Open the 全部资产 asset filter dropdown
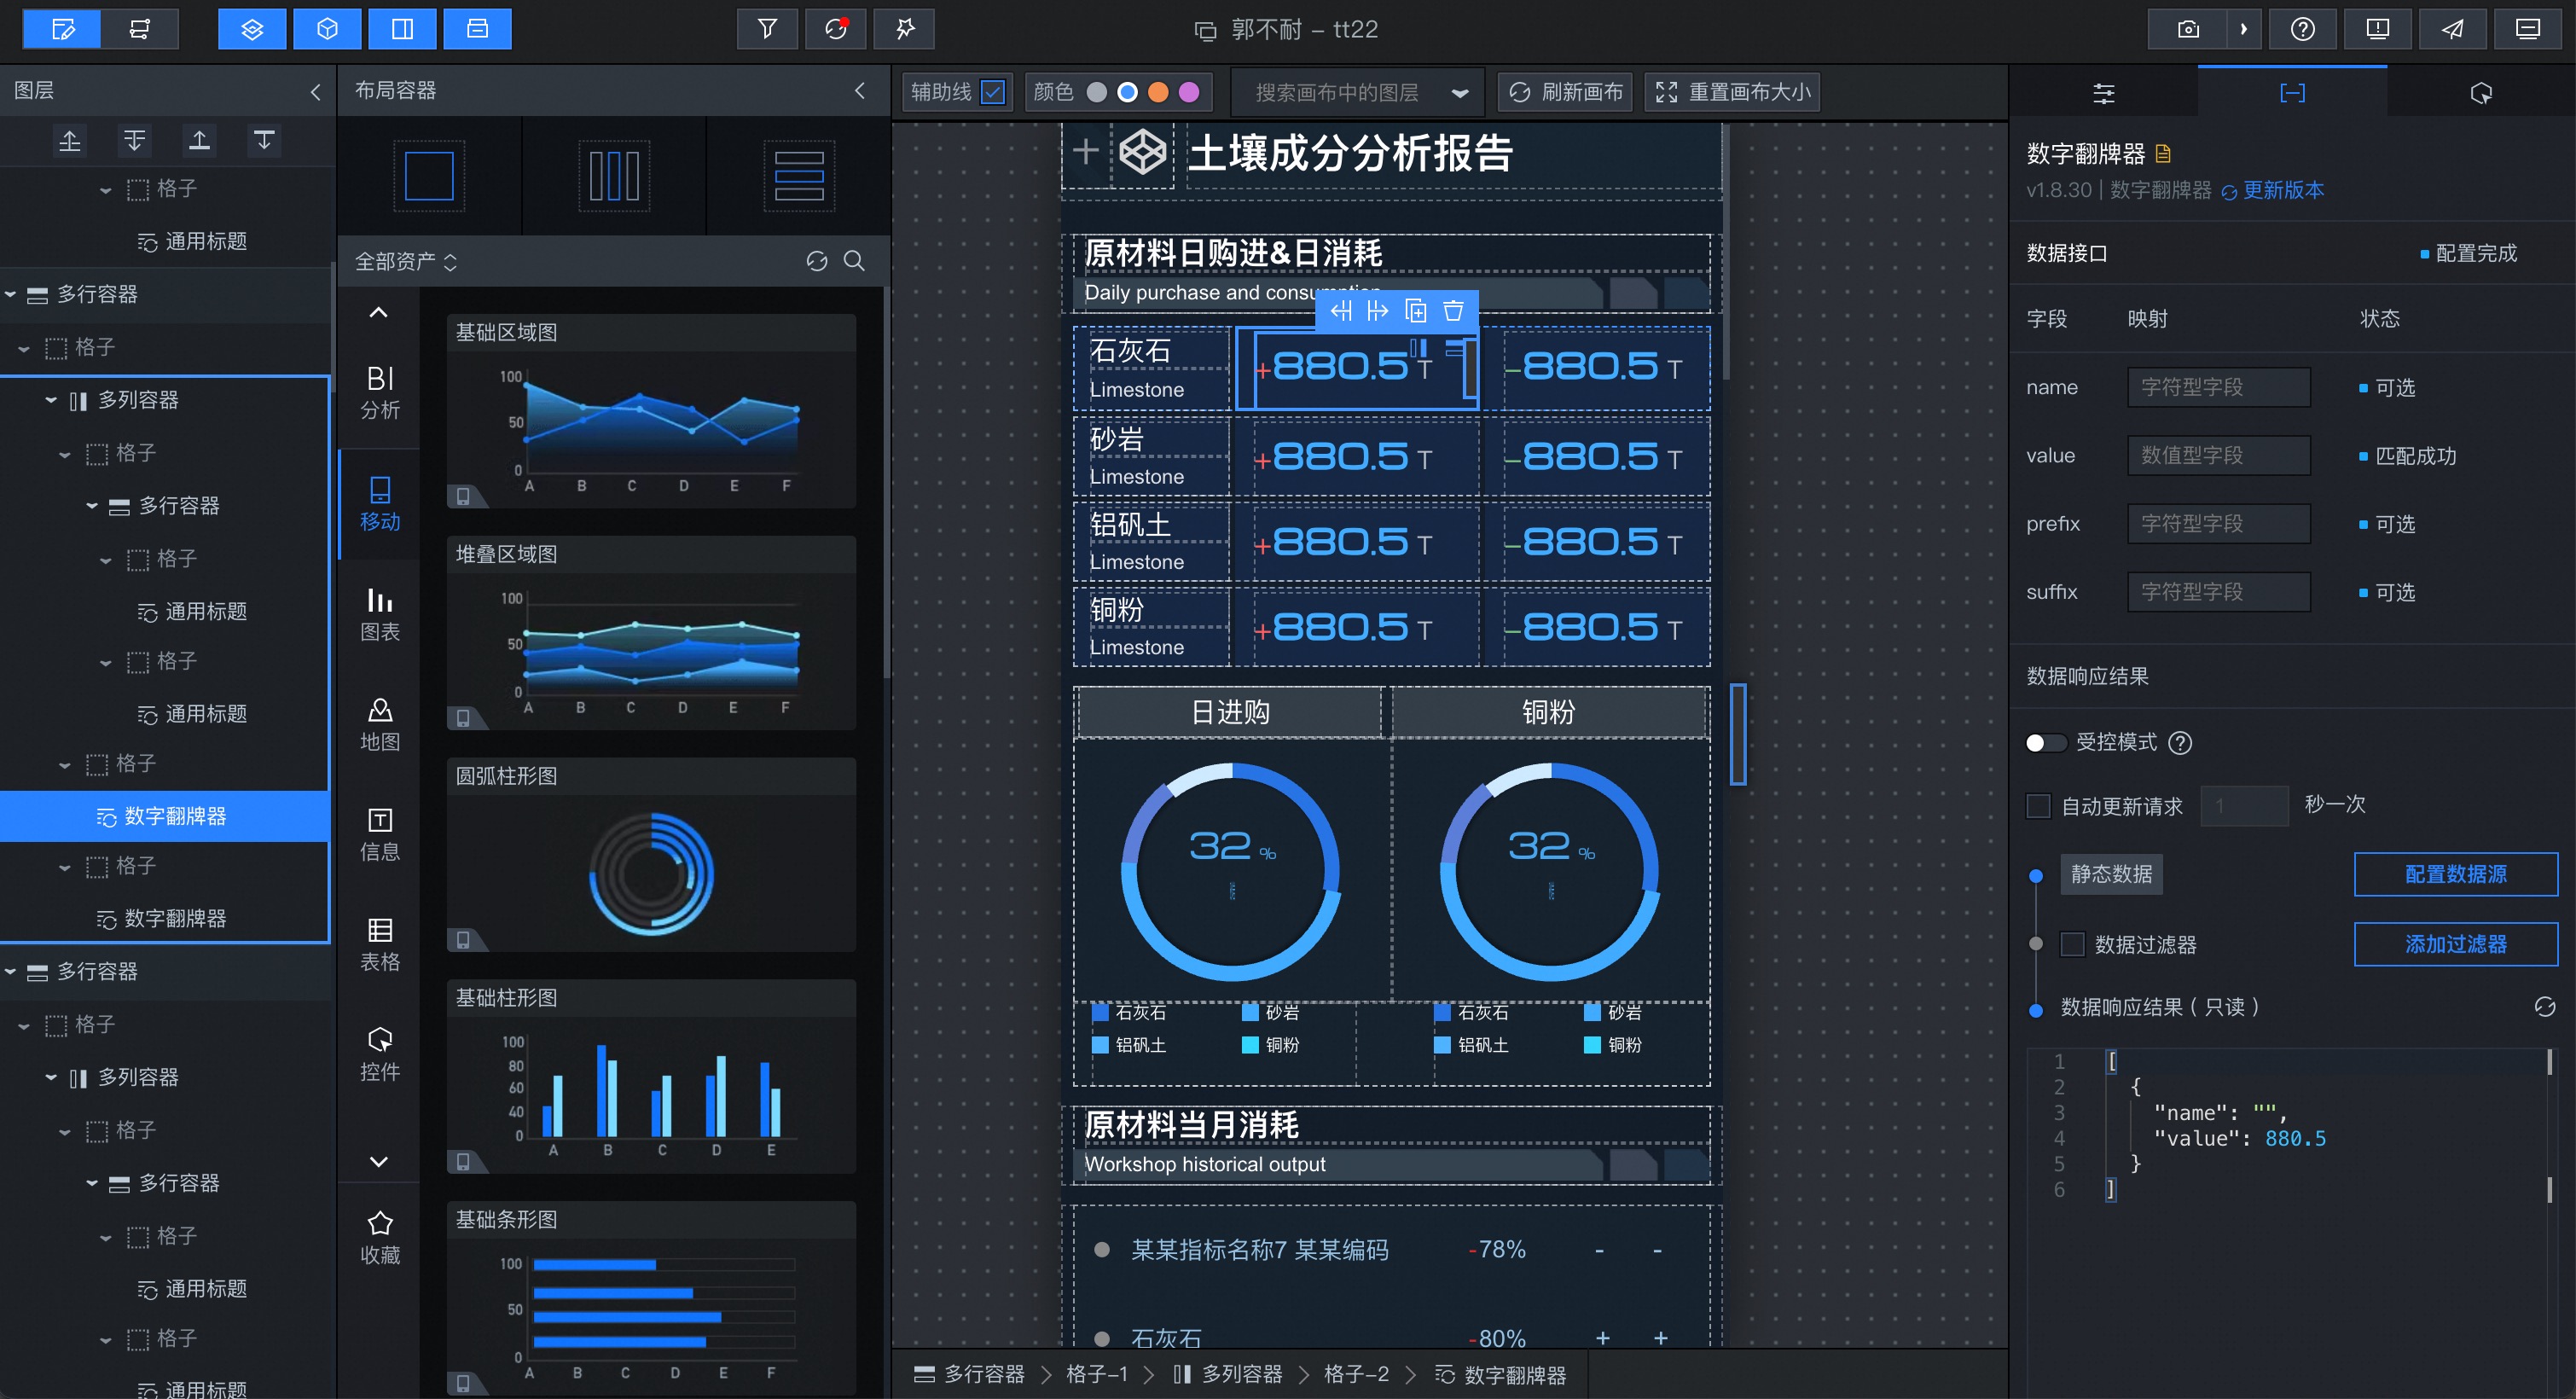This screenshot has width=2576, height=1399. [x=406, y=261]
